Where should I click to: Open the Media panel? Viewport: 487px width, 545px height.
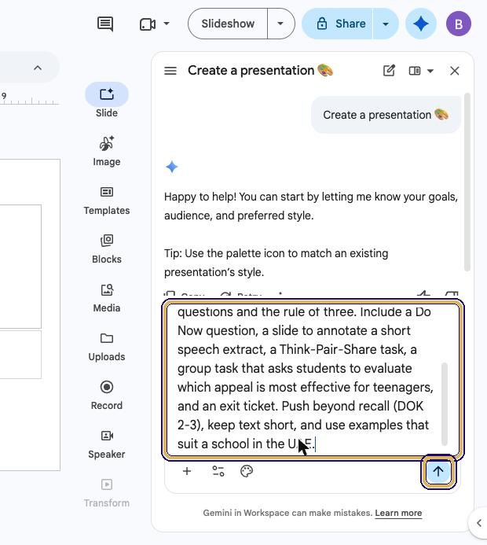(x=107, y=298)
